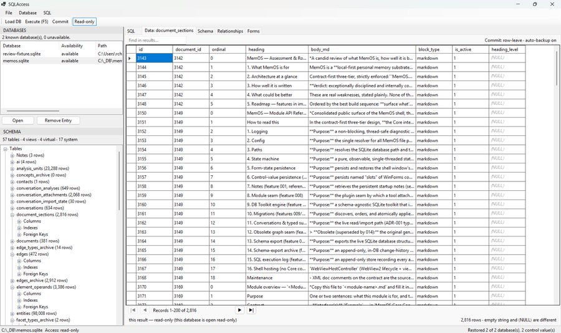Expand the analysis_units table node

click(x=12, y=168)
